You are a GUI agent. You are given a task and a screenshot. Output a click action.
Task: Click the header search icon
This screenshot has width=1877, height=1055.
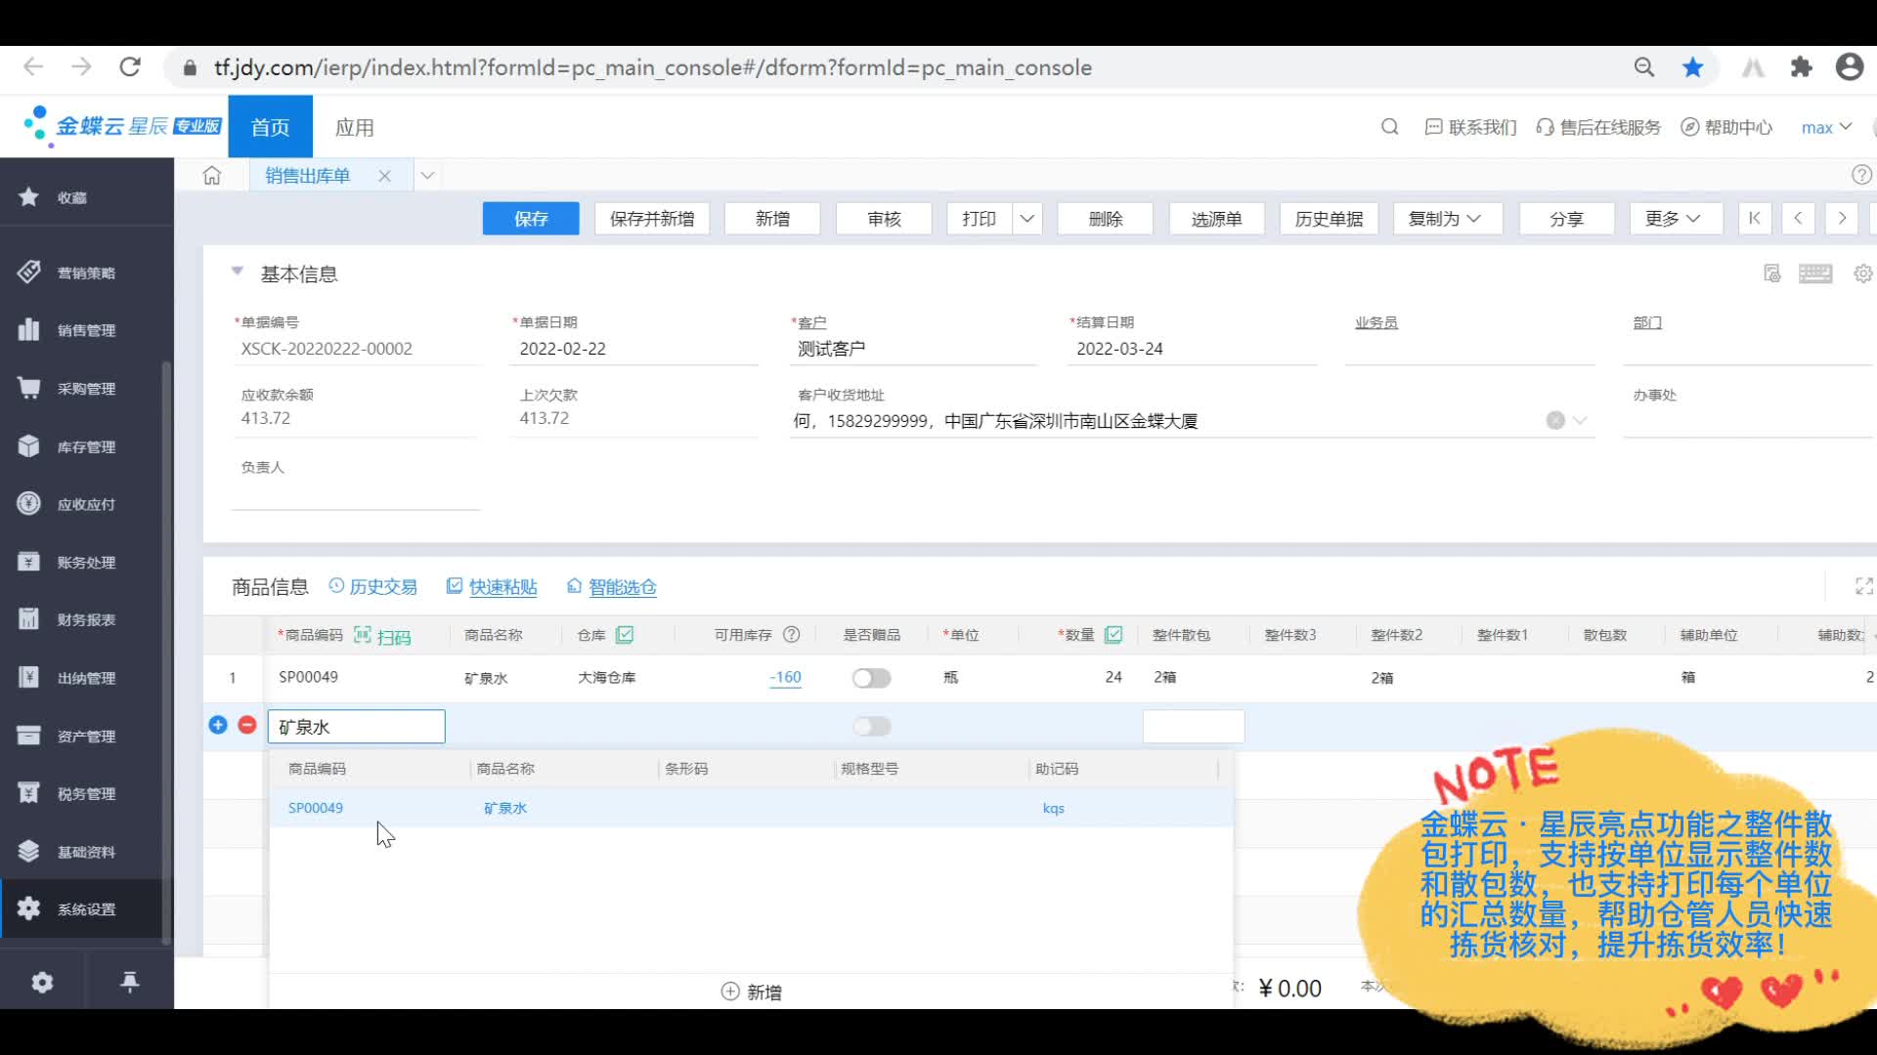pos(1389,127)
